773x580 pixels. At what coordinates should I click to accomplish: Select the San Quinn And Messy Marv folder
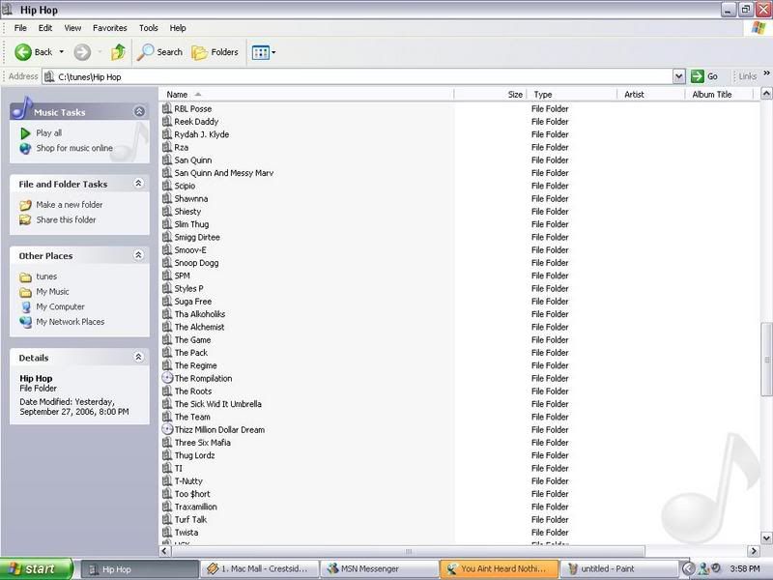[223, 173]
